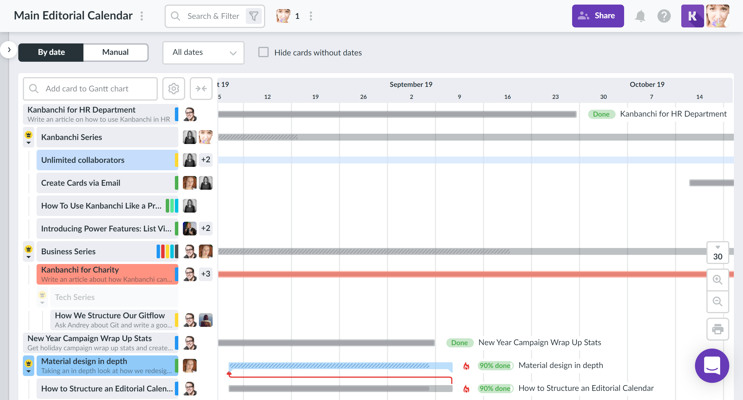Click the crown icon on Kanbanchi Series
Screen dimensions: 743x400
tap(29, 134)
